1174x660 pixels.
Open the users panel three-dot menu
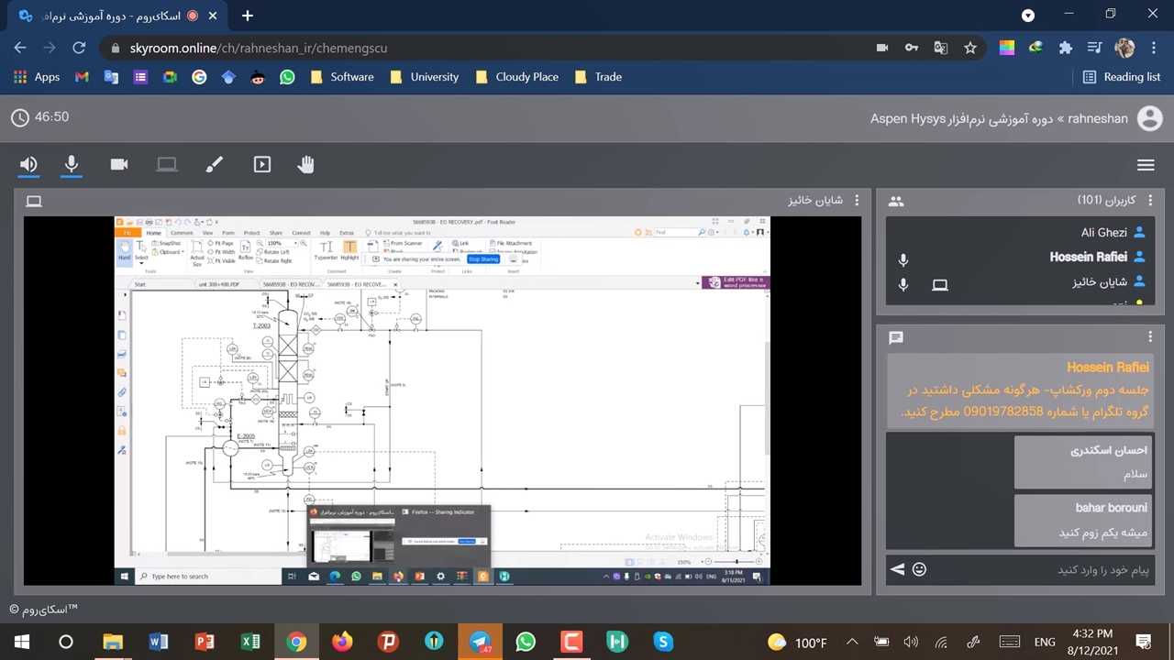tap(1150, 201)
